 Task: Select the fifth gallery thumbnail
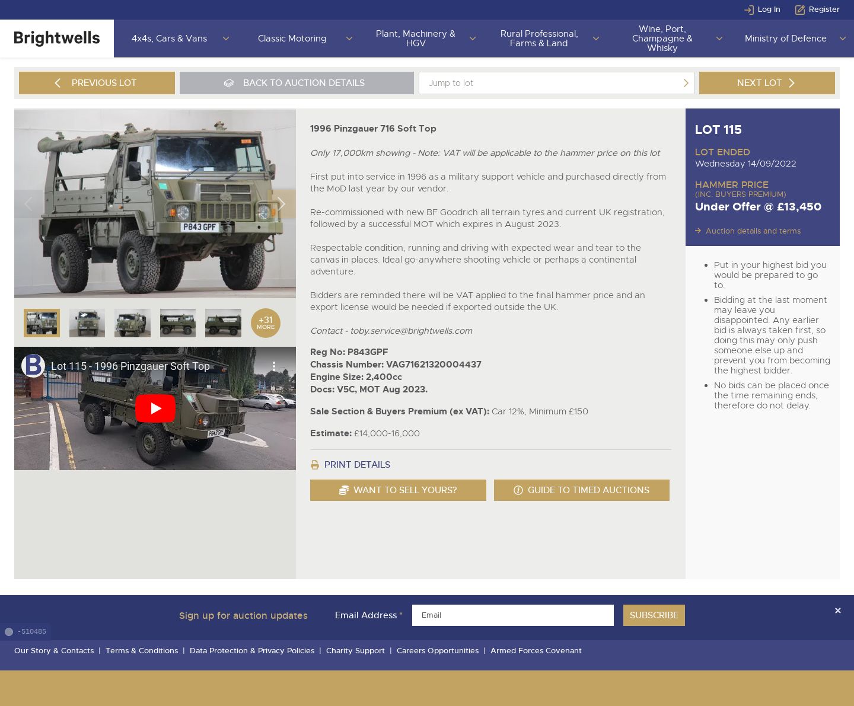click(x=223, y=323)
